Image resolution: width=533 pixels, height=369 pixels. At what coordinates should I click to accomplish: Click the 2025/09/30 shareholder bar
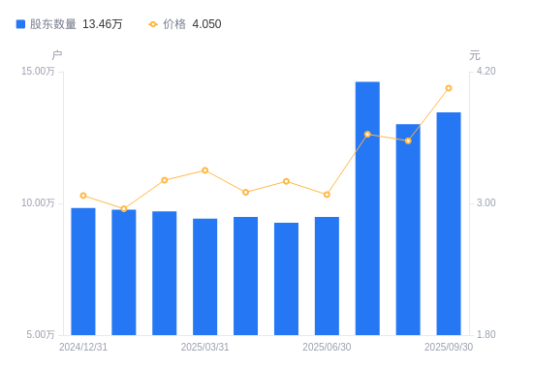click(x=449, y=224)
